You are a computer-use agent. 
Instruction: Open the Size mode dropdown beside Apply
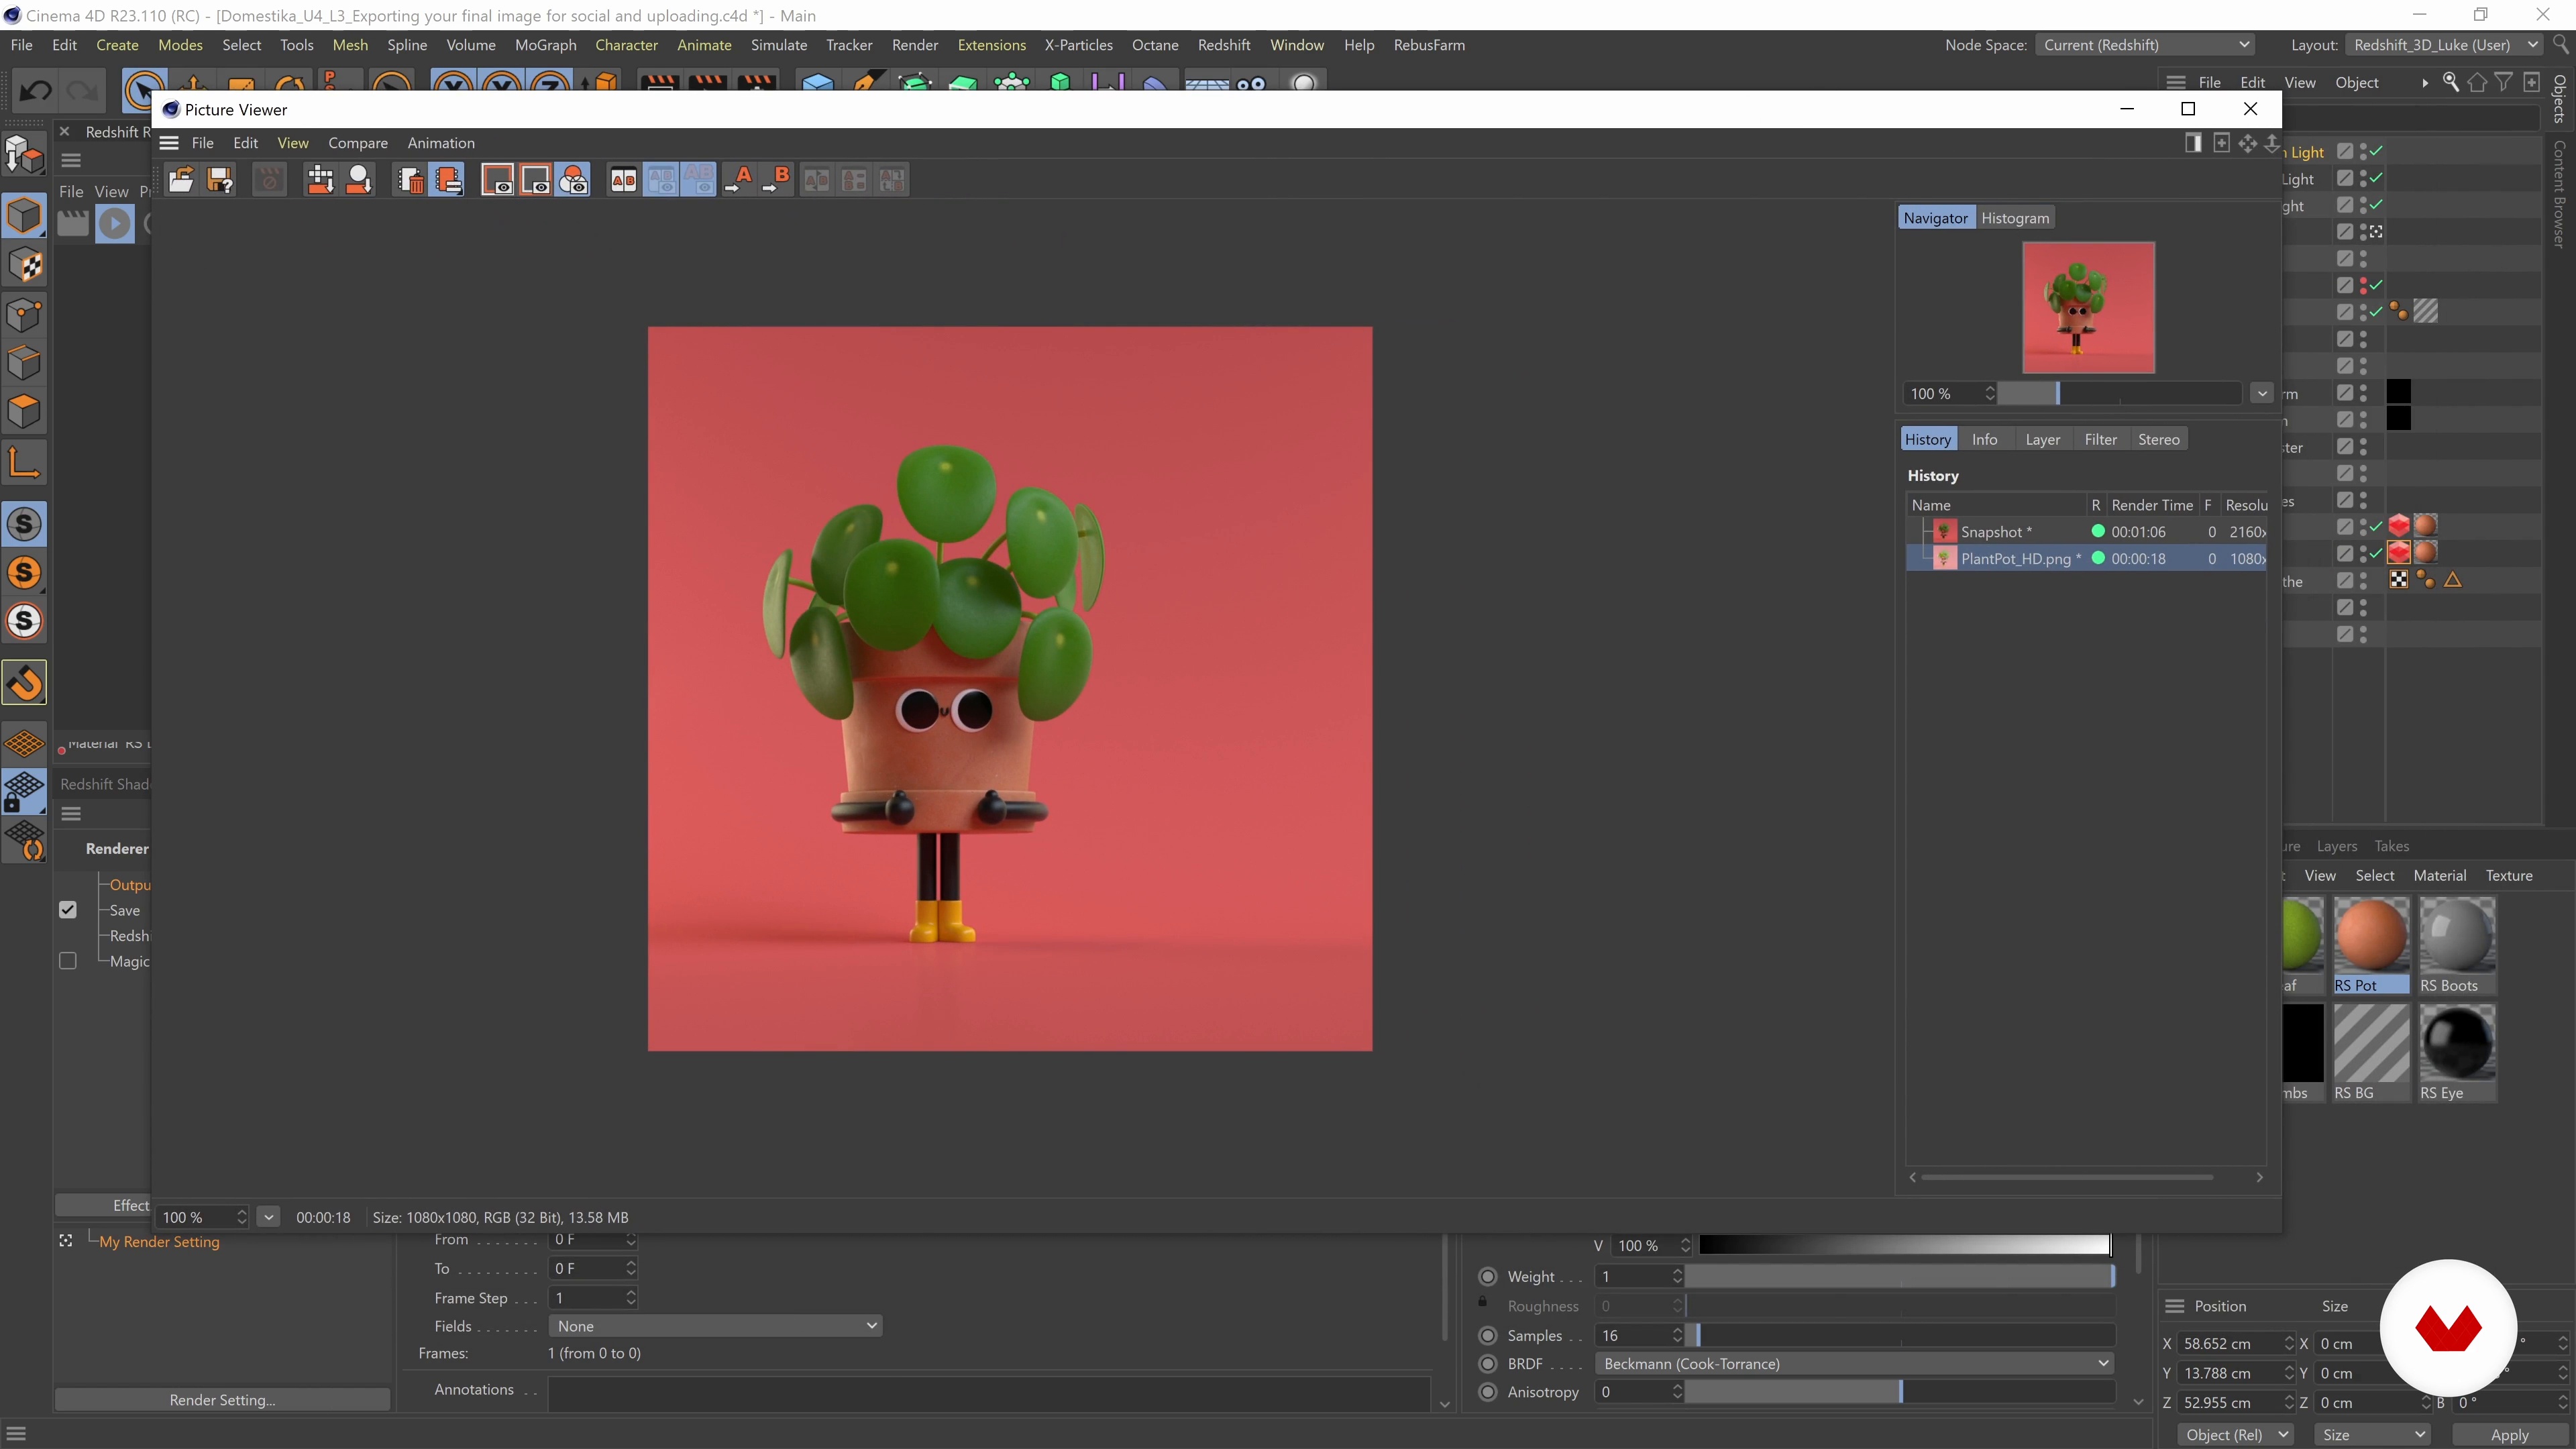click(x=2372, y=1434)
